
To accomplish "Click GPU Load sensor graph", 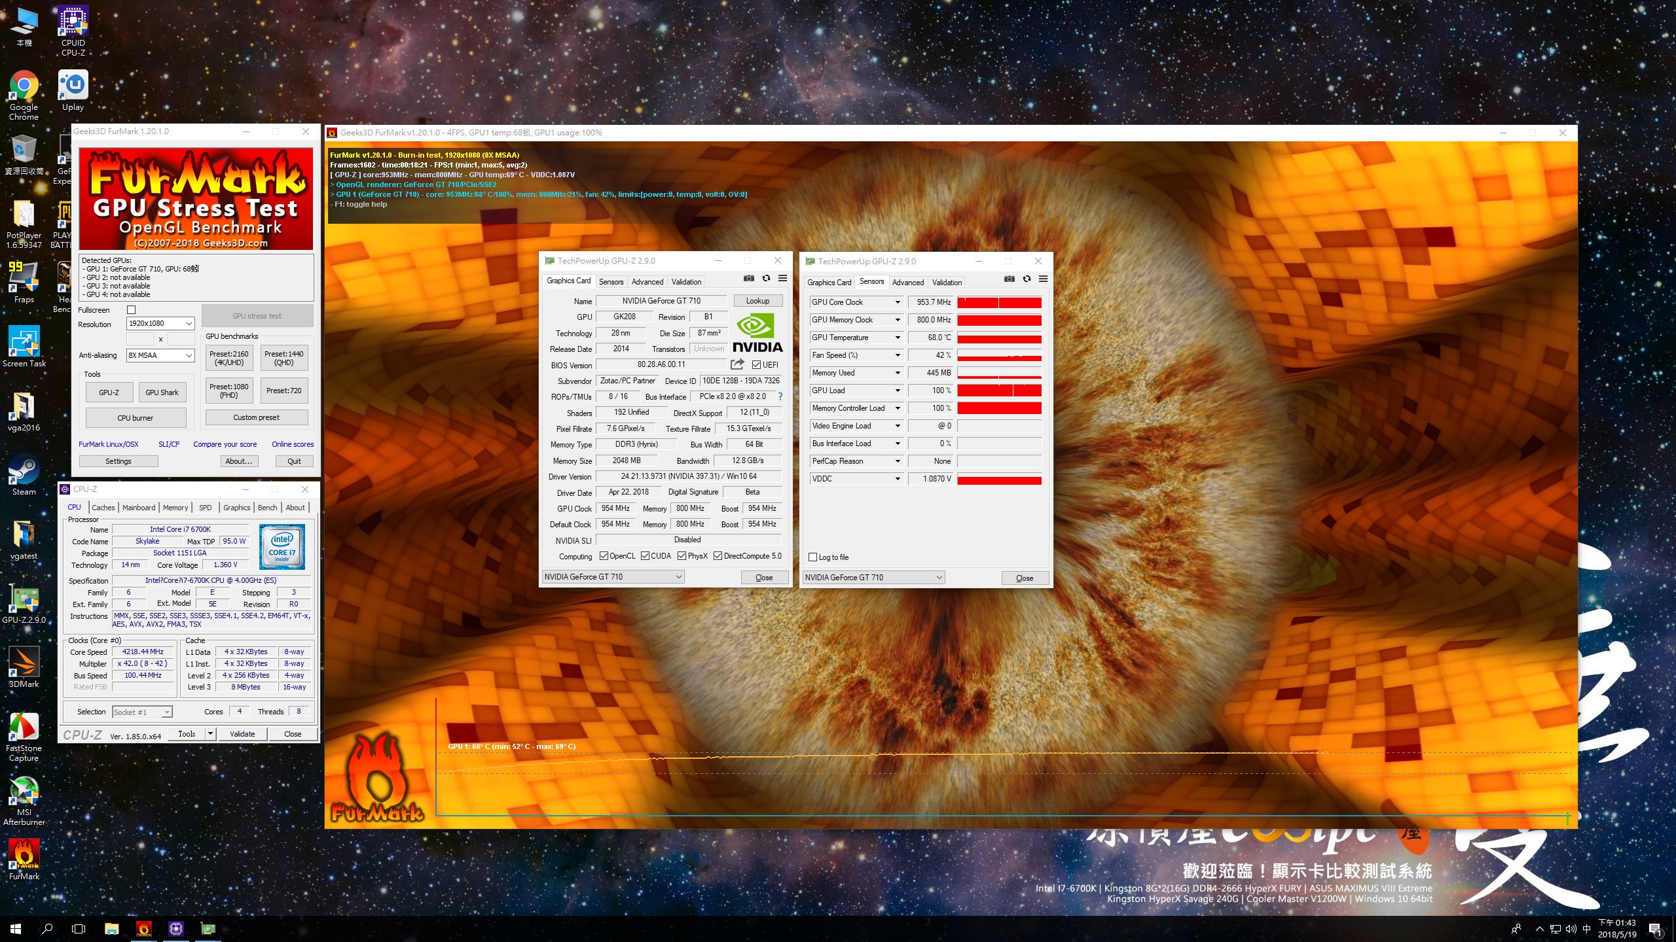I will [999, 391].
